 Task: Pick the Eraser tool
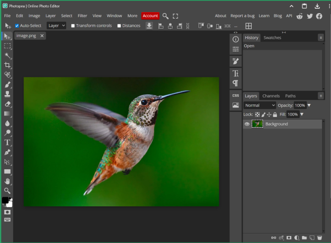(x=7, y=104)
